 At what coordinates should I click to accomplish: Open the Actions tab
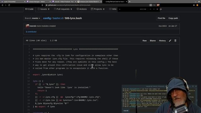pyautogui.click(x=82, y=9)
